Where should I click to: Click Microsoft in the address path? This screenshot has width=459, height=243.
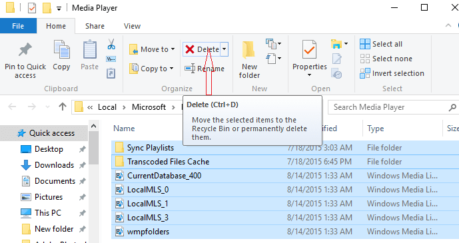(x=149, y=107)
